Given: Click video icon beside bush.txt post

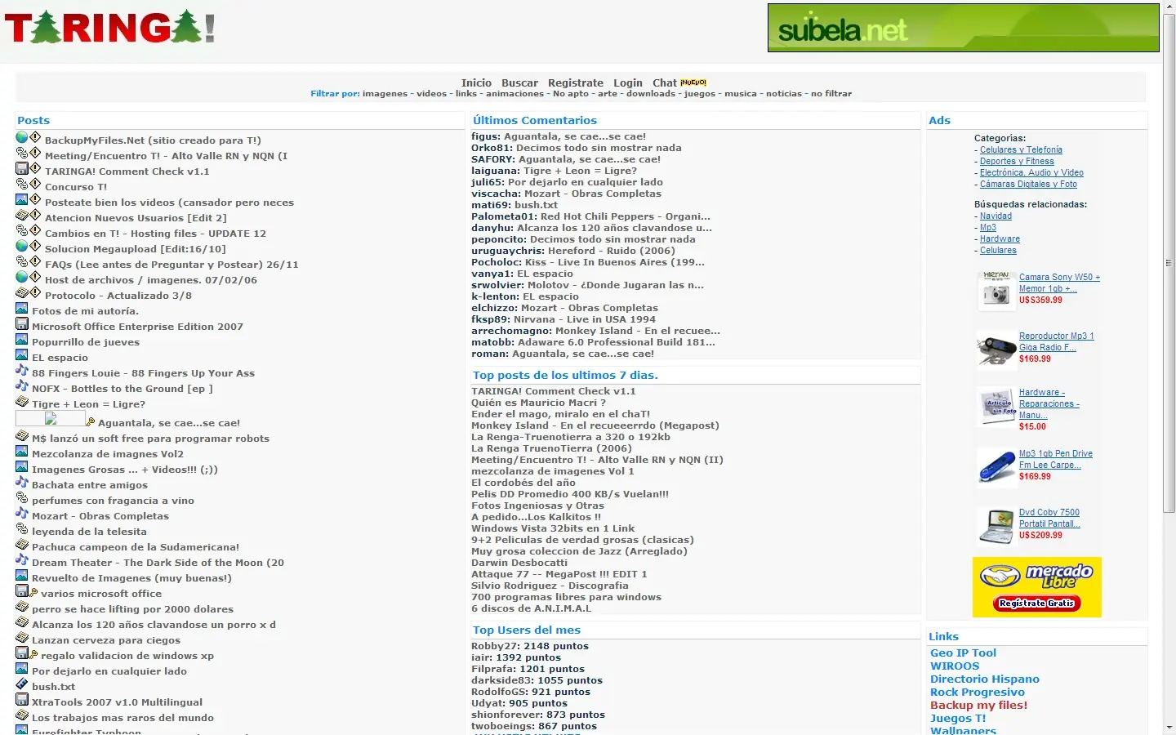Looking at the screenshot, I should (x=22, y=684).
